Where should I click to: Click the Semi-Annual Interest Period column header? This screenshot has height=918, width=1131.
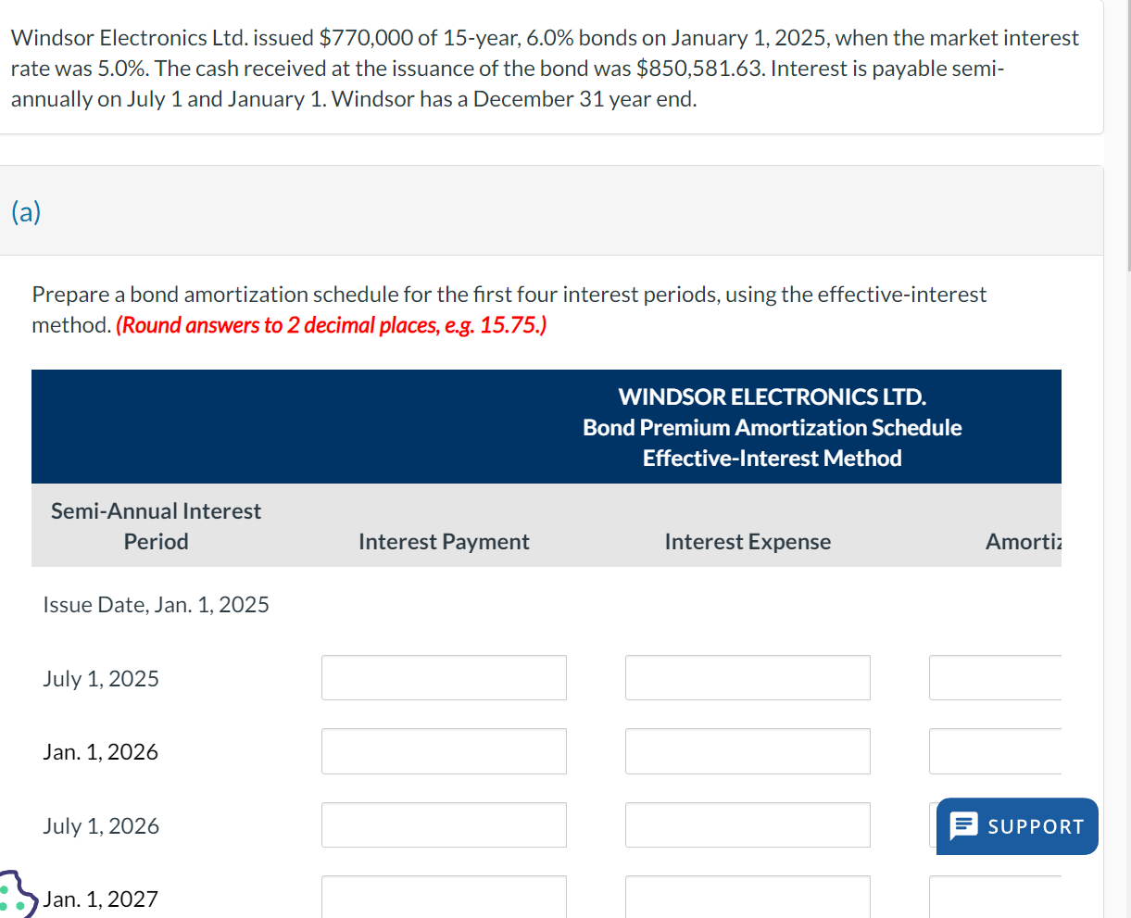155,525
